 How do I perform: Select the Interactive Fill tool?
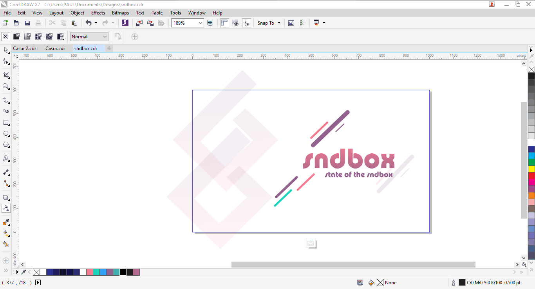coord(6,233)
